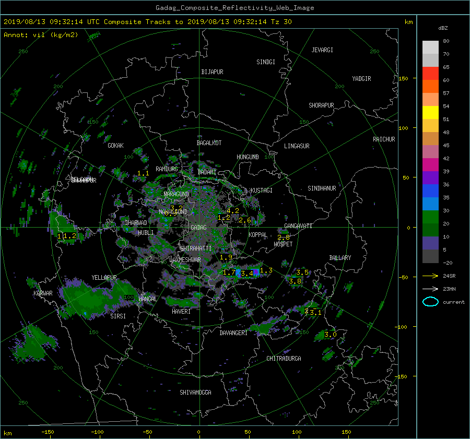Click the 1.7 VIL storm annotation
This screenshot has height=439, width=470.
(x=229, y=272)
